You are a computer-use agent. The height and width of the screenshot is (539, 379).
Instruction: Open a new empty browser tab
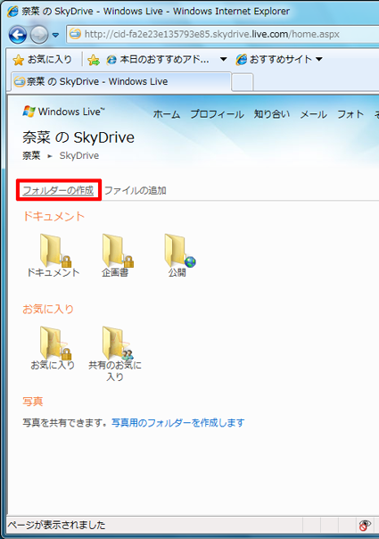coord(243,82)
